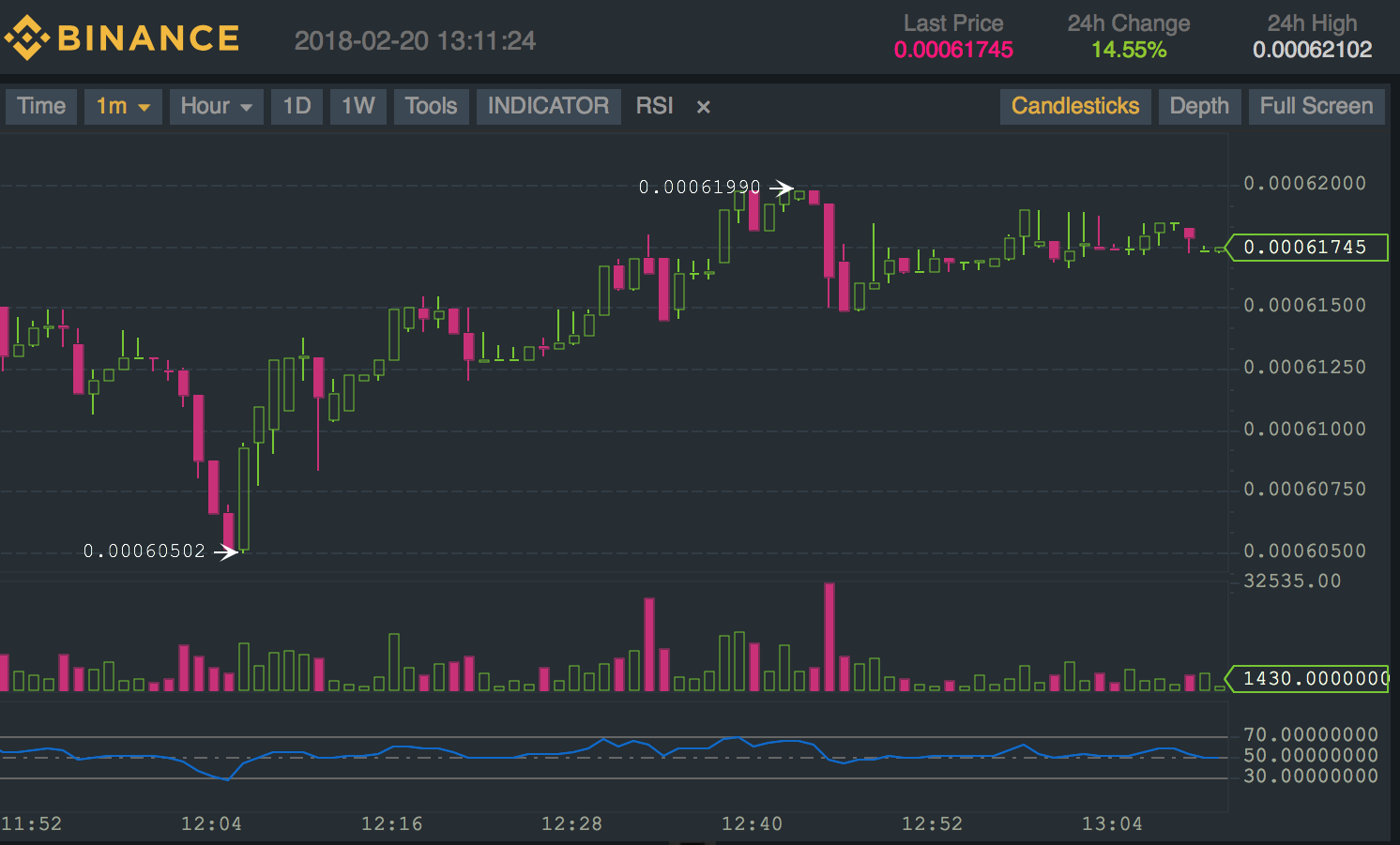Click the volume tag 1430.0000000
The width and height of the screenshot is (1400, 845).
coord(1306,678)
